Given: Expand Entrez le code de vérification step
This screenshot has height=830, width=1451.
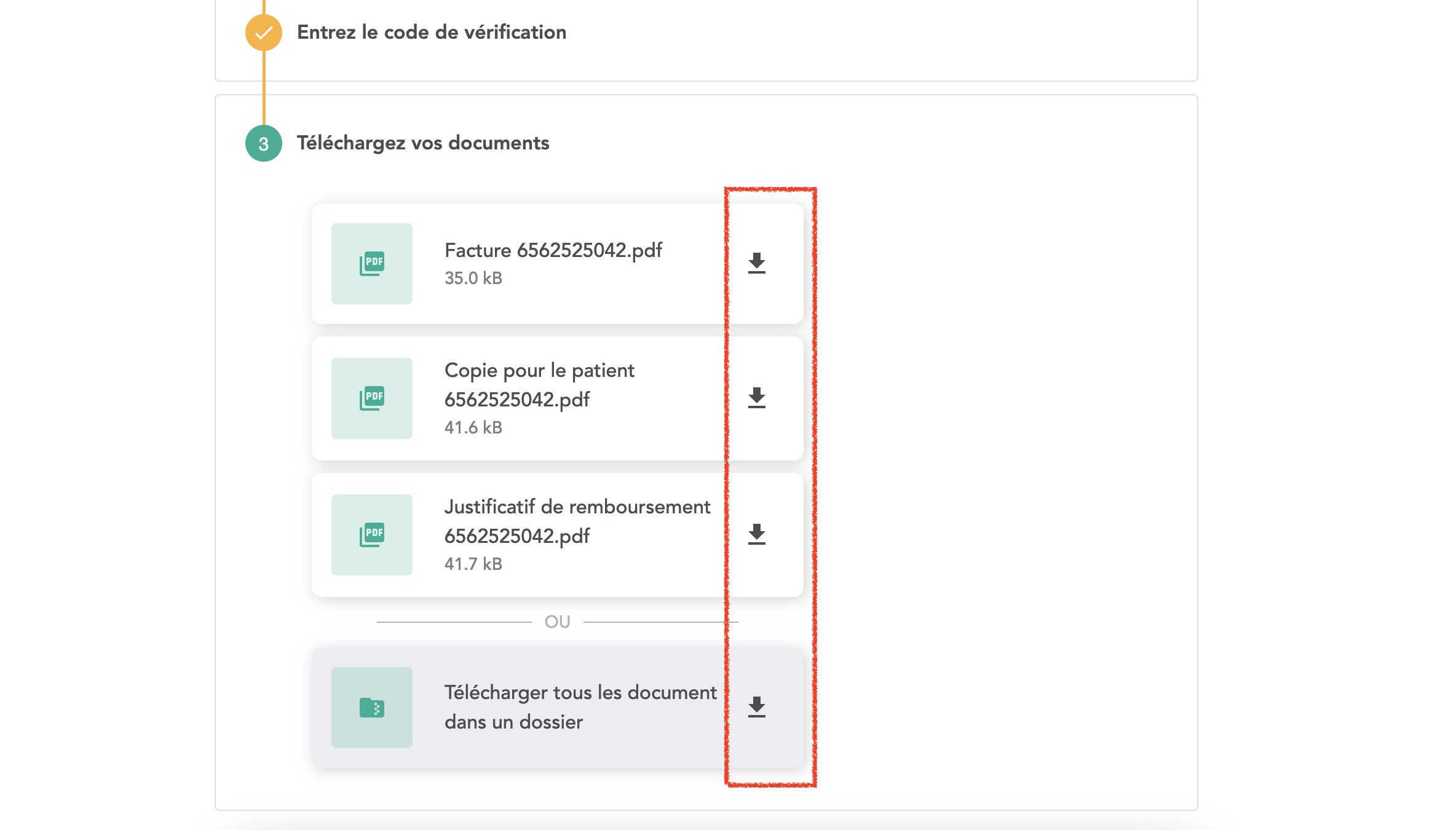Looking at the screenshot, I should point(431,32).
